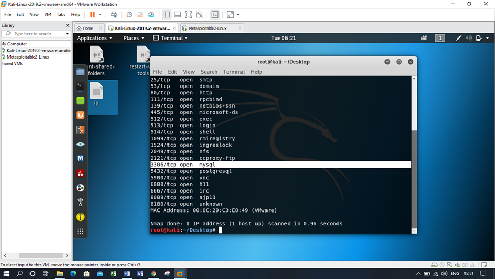Enter full screen mode icon
This screenshot has width=495, height=279.
(189, 15)
